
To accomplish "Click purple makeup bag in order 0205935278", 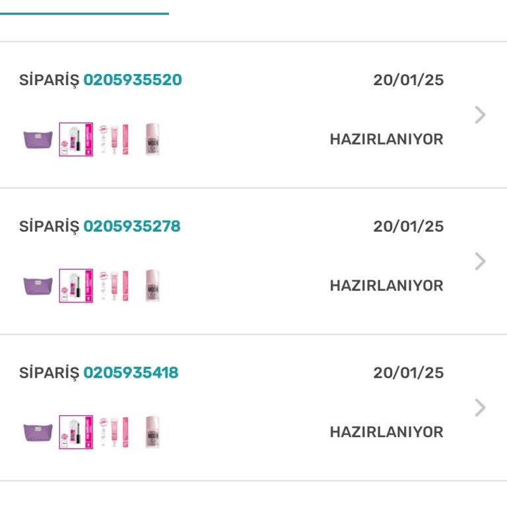I will pyautogui.click(x=38, y=286).
